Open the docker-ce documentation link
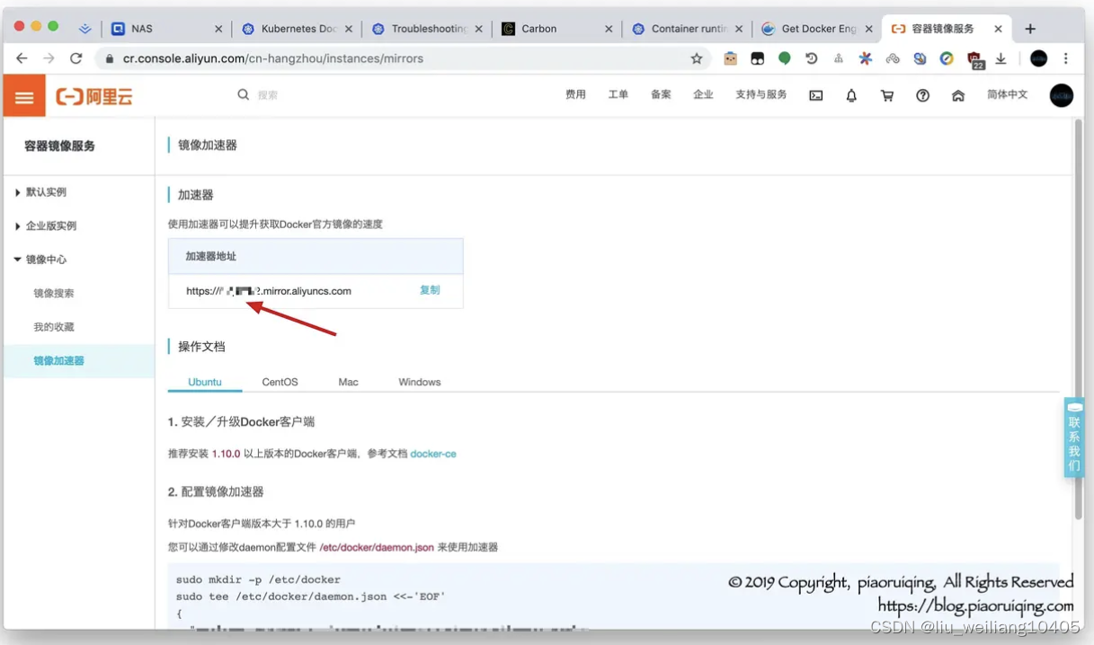This screenshot has height=645, width=1094. click(433, 454)
